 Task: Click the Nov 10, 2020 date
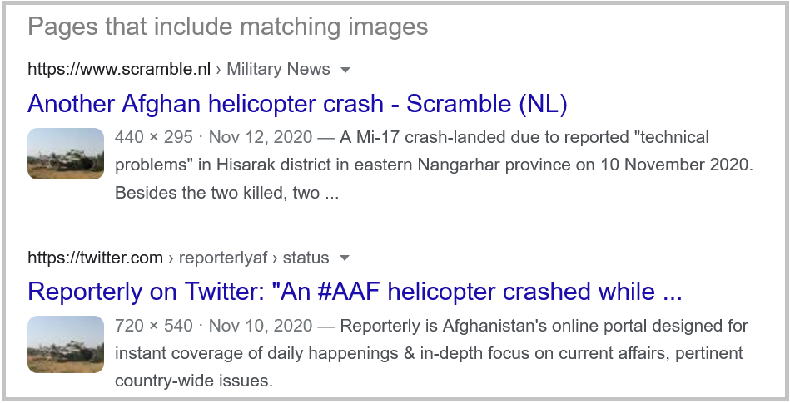coord(261,326)
